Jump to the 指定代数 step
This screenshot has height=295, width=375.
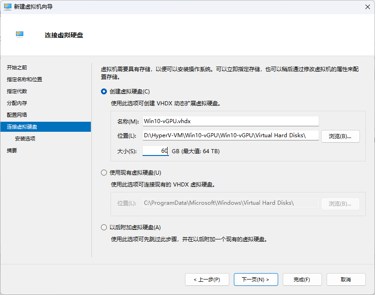(17, 91)
